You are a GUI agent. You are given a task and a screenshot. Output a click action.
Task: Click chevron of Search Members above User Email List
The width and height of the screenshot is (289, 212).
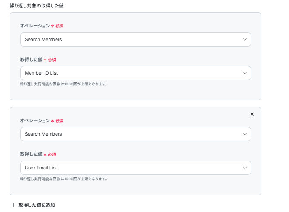point(244,134)
